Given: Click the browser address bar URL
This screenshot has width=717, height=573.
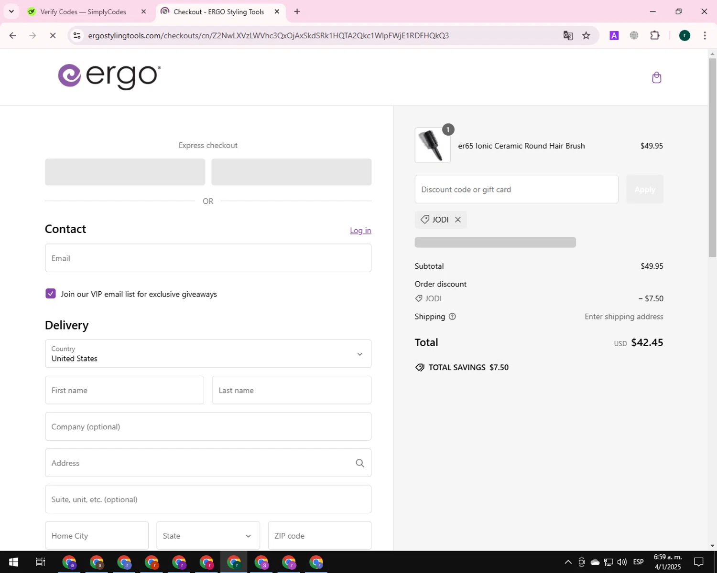Looking at the screenshot, I should coord(268,36).
